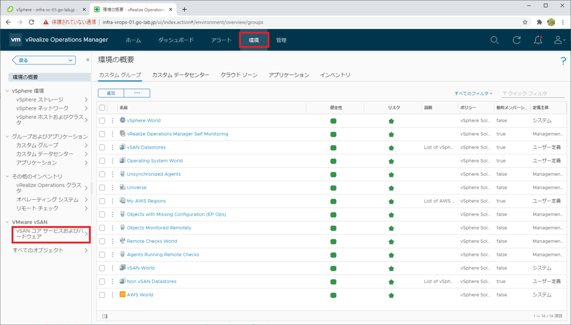Open the 管理 top menu
Image resolution: width=571 pixels, height=325 pixels.
pos(281,40)
